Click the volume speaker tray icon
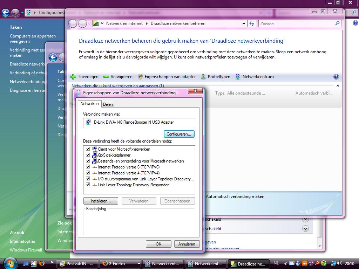 (x=339, y=263)
